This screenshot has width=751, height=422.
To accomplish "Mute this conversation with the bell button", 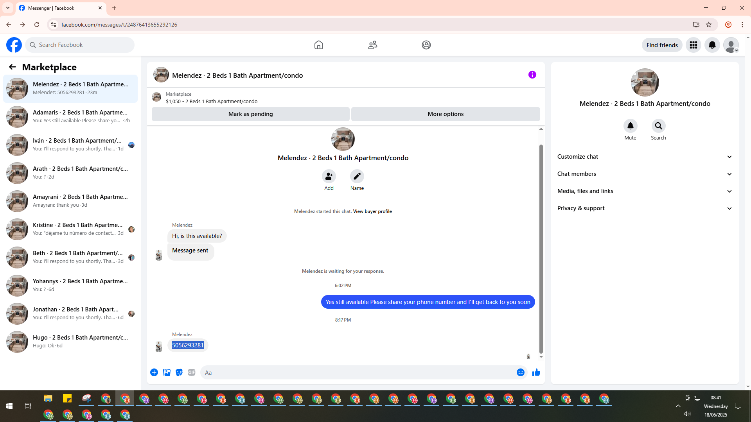I will 631,126.
